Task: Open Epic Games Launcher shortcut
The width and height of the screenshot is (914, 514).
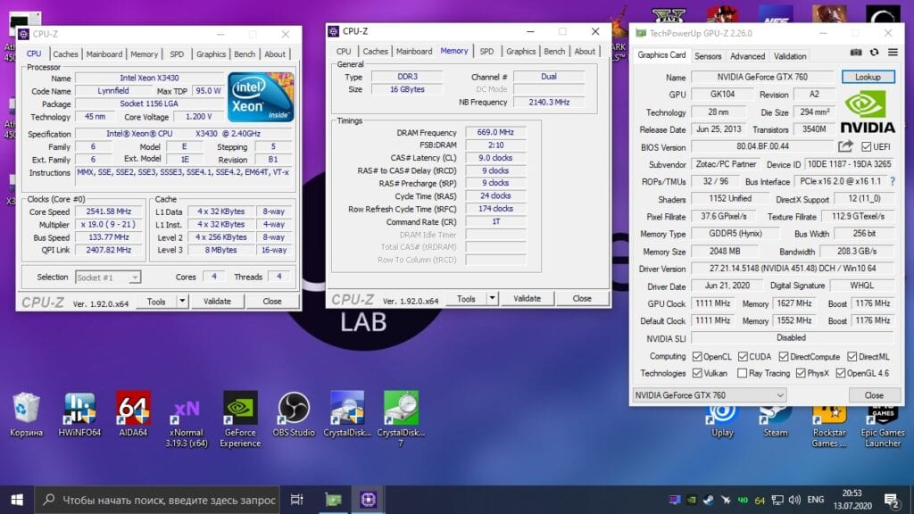Action: click(x=883, y=426)
